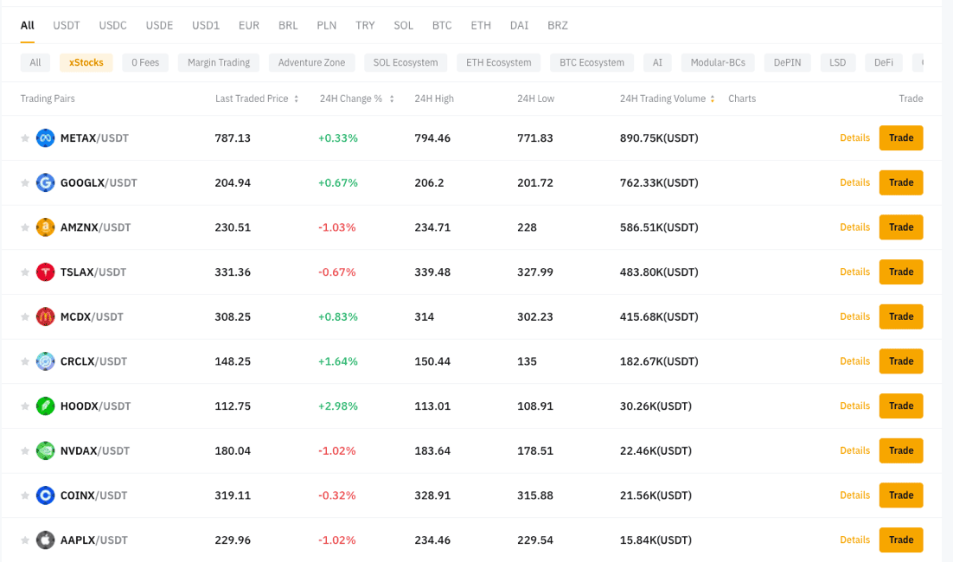Sort by 24H Trading Volume arrows
This screenshot has width=953, height=562.
(713, 99)
